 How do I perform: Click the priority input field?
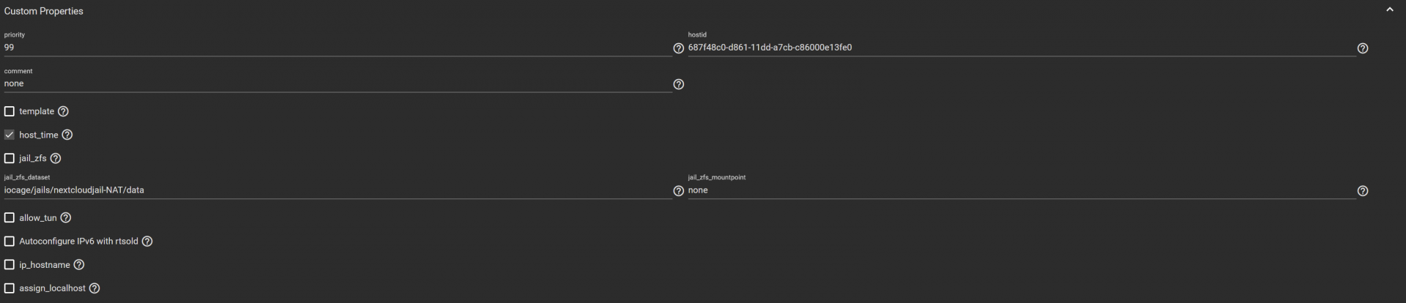pyautogui.click(x=337, y=48)
